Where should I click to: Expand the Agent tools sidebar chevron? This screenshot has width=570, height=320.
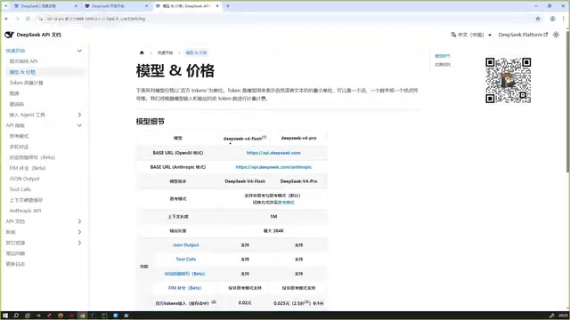(x=79, y=115)
